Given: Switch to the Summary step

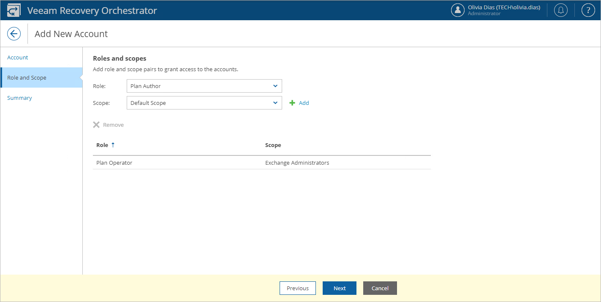Looking at the screenshot, I should pos(19,98).
